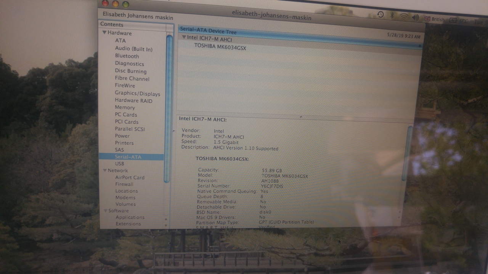Screen dimensions: 488x274
Task: Click the speed value 1.5 Gigabit
Action: pyautogui.click(x=226, y=142)
